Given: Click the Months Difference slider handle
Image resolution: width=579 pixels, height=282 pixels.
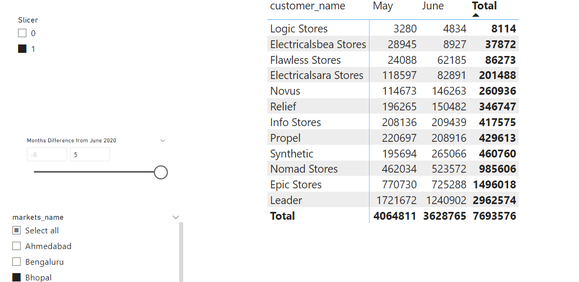Looking at the screenshot, I should point(161,172).
